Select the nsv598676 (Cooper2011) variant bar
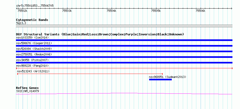This screenshot has height=109, width=240. point(124,46)
